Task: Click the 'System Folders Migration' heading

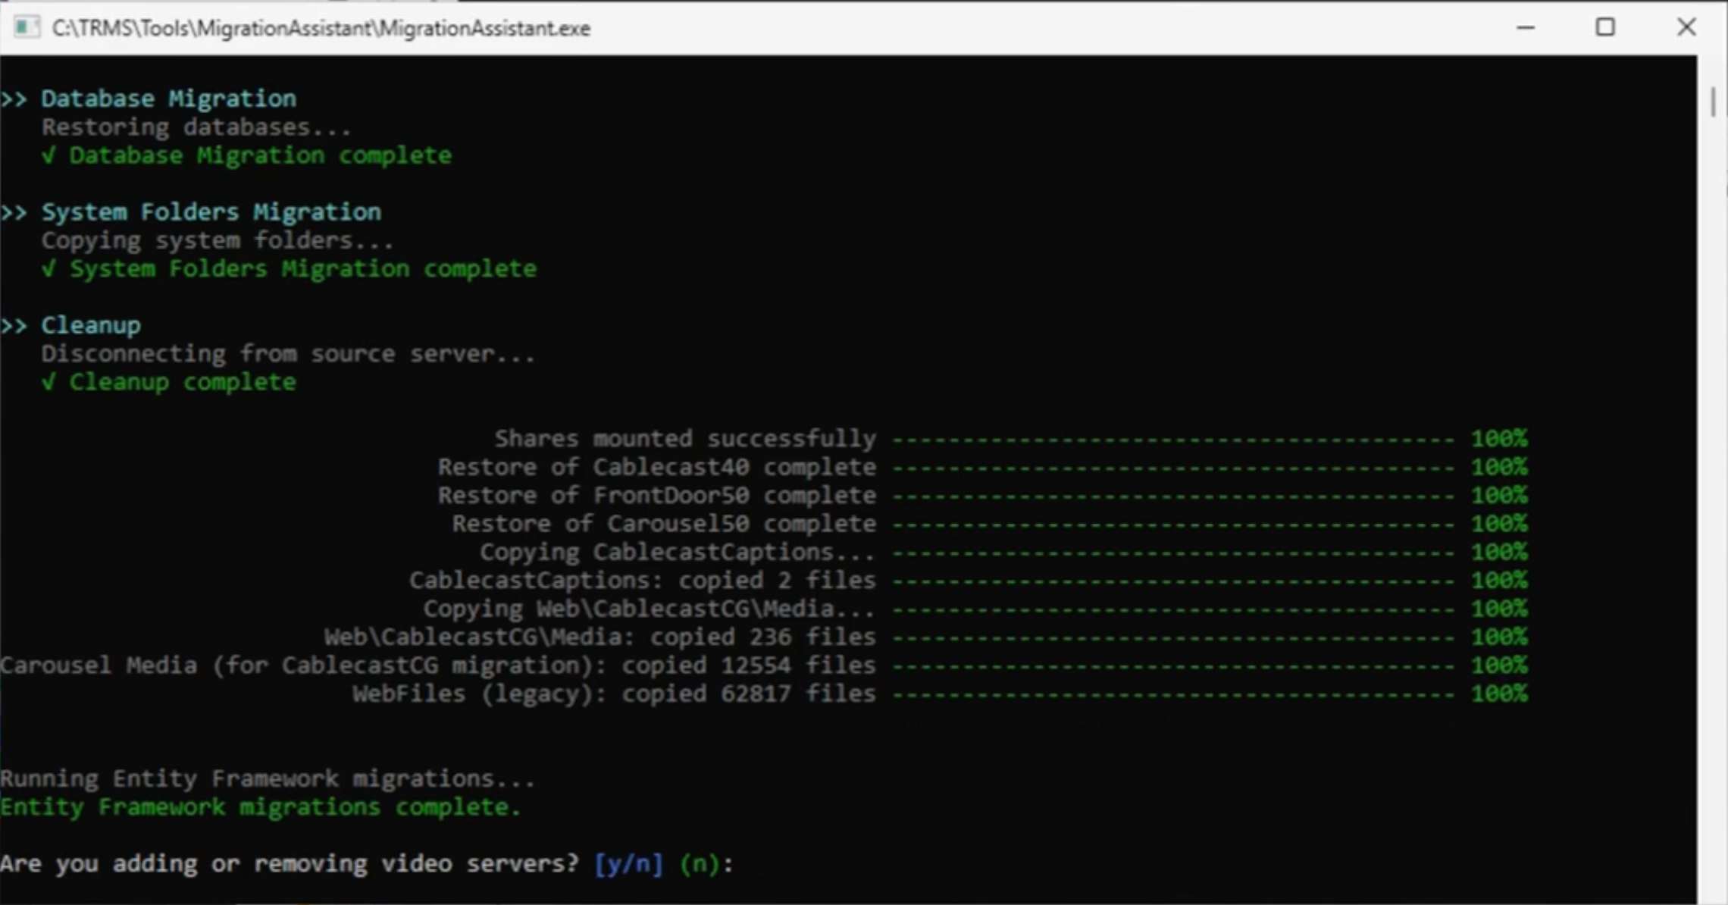Action: pyautogui.click(x=211, y=211)
